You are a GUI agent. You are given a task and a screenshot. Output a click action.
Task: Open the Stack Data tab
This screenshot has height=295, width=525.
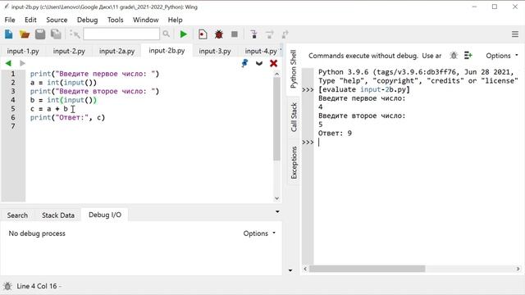[58, 215]
